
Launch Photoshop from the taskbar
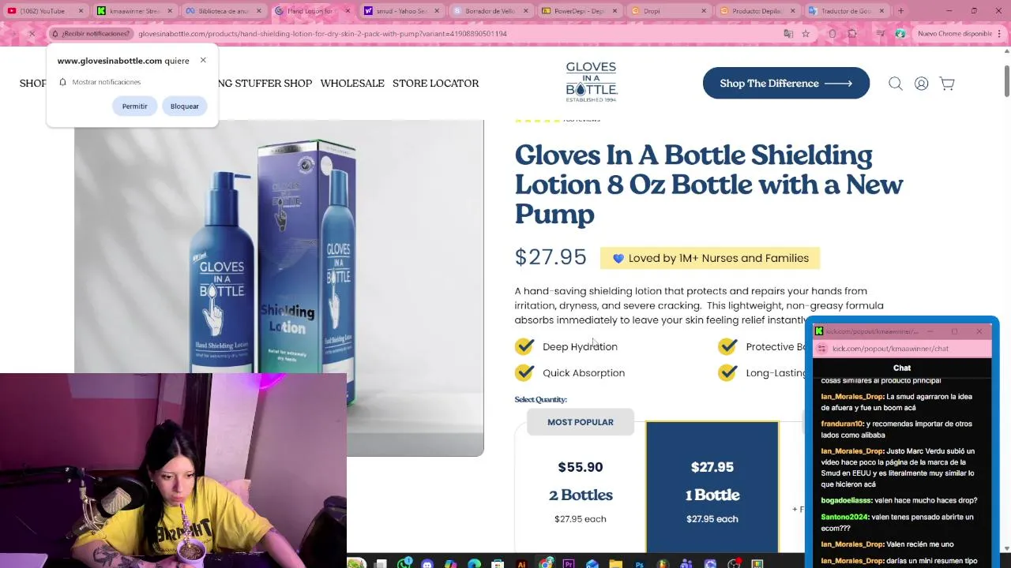pos(640,563)
